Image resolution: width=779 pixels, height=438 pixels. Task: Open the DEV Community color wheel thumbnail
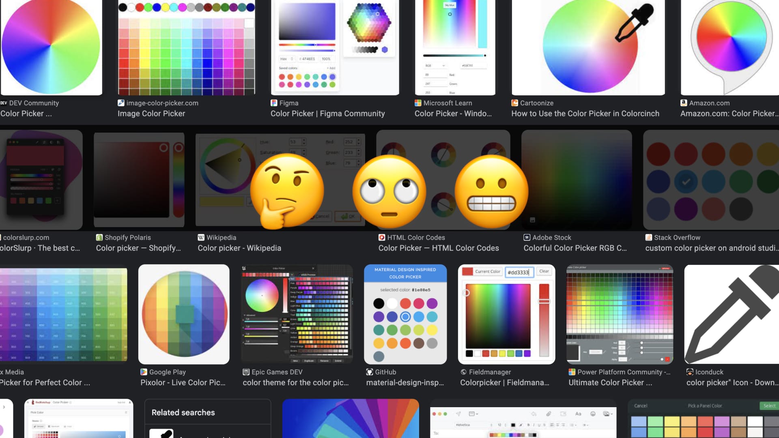pos(51,47)
